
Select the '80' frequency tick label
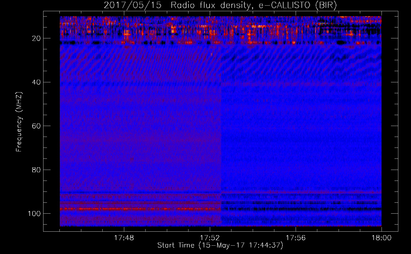click(x=36, y=170)
